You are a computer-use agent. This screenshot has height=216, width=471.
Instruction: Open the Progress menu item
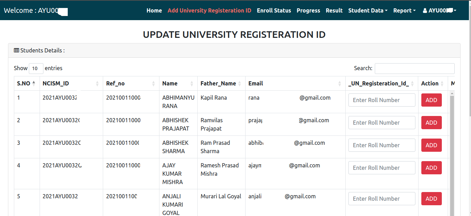(x=308, y=10)
